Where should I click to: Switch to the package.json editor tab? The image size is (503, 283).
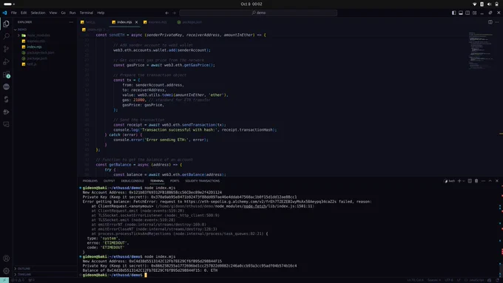(192, 22)
